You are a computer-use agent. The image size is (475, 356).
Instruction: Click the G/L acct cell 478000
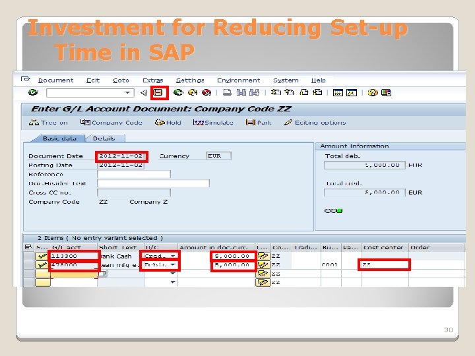[74, 265]
